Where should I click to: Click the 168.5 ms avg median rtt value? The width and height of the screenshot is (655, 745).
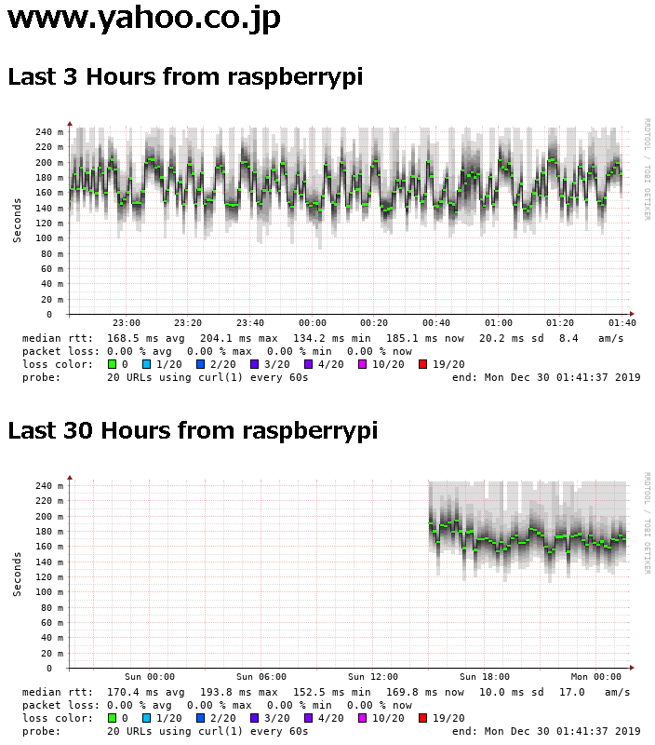145,338
